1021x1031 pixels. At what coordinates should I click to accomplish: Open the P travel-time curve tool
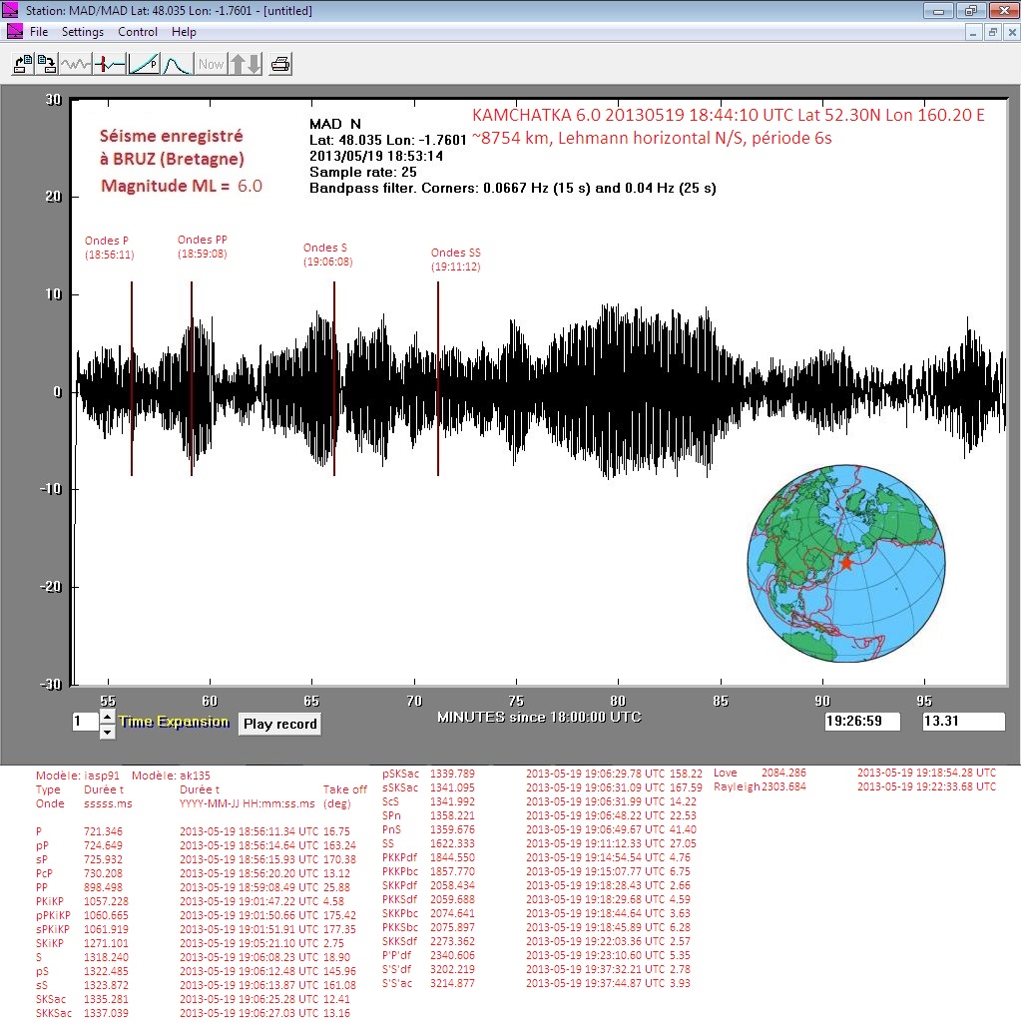point(144,64)
